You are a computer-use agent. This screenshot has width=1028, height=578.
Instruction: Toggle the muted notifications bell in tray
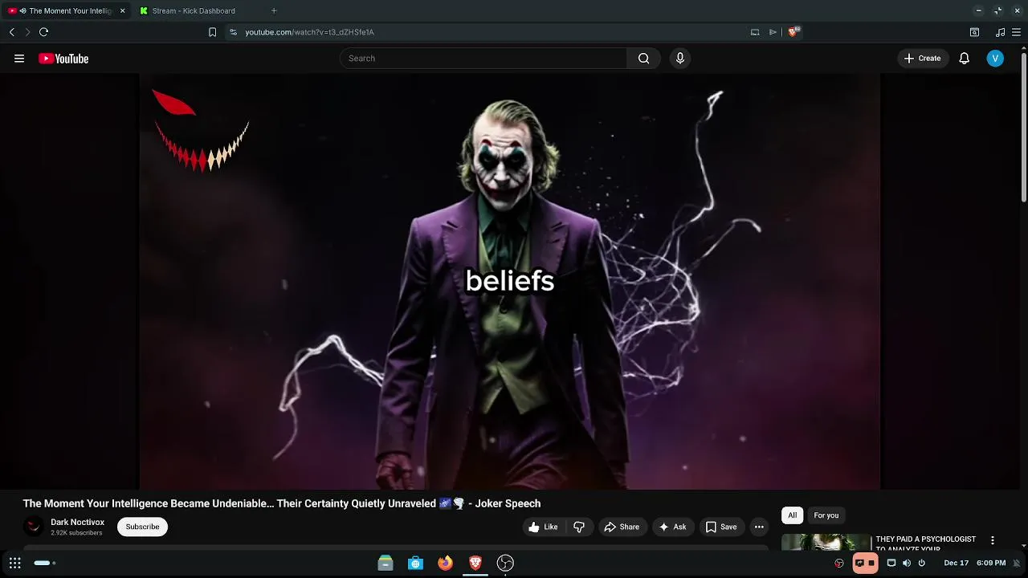1016,563
